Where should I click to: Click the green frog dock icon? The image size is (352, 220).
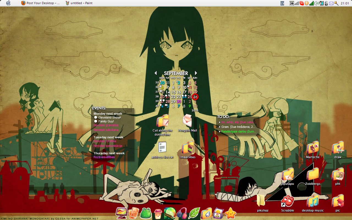(x=145, y=213)
